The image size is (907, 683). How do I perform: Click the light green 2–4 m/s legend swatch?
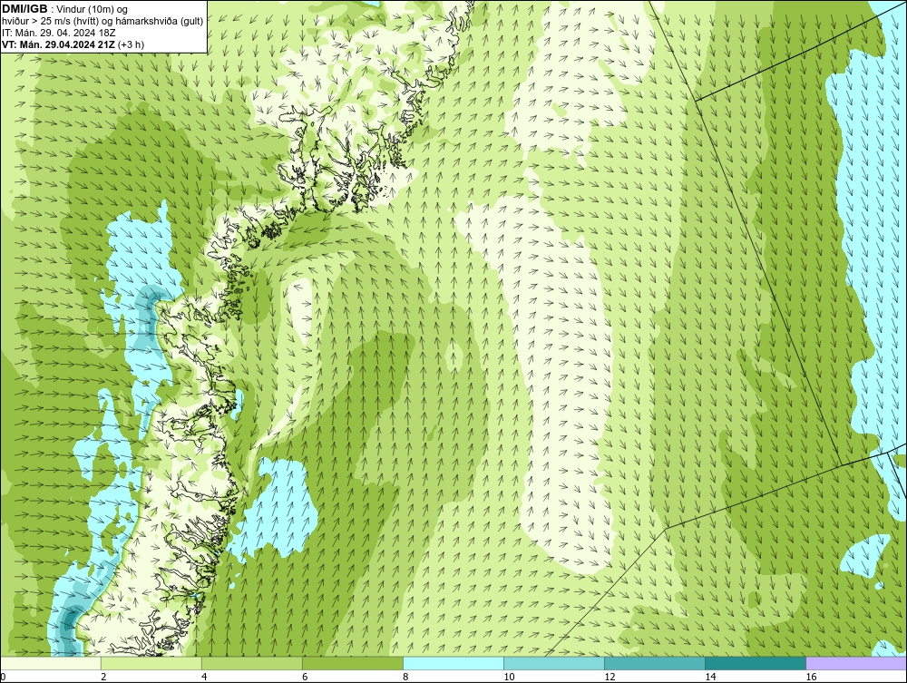(151, 663)
